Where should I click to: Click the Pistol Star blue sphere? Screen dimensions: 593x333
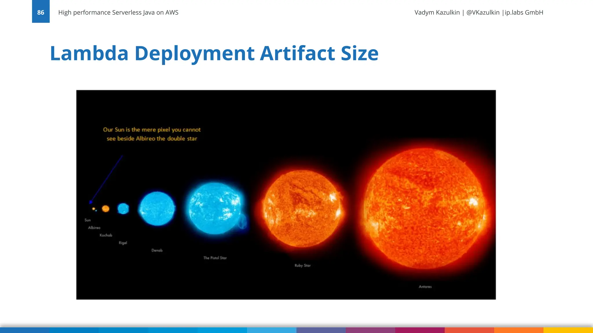215,208
